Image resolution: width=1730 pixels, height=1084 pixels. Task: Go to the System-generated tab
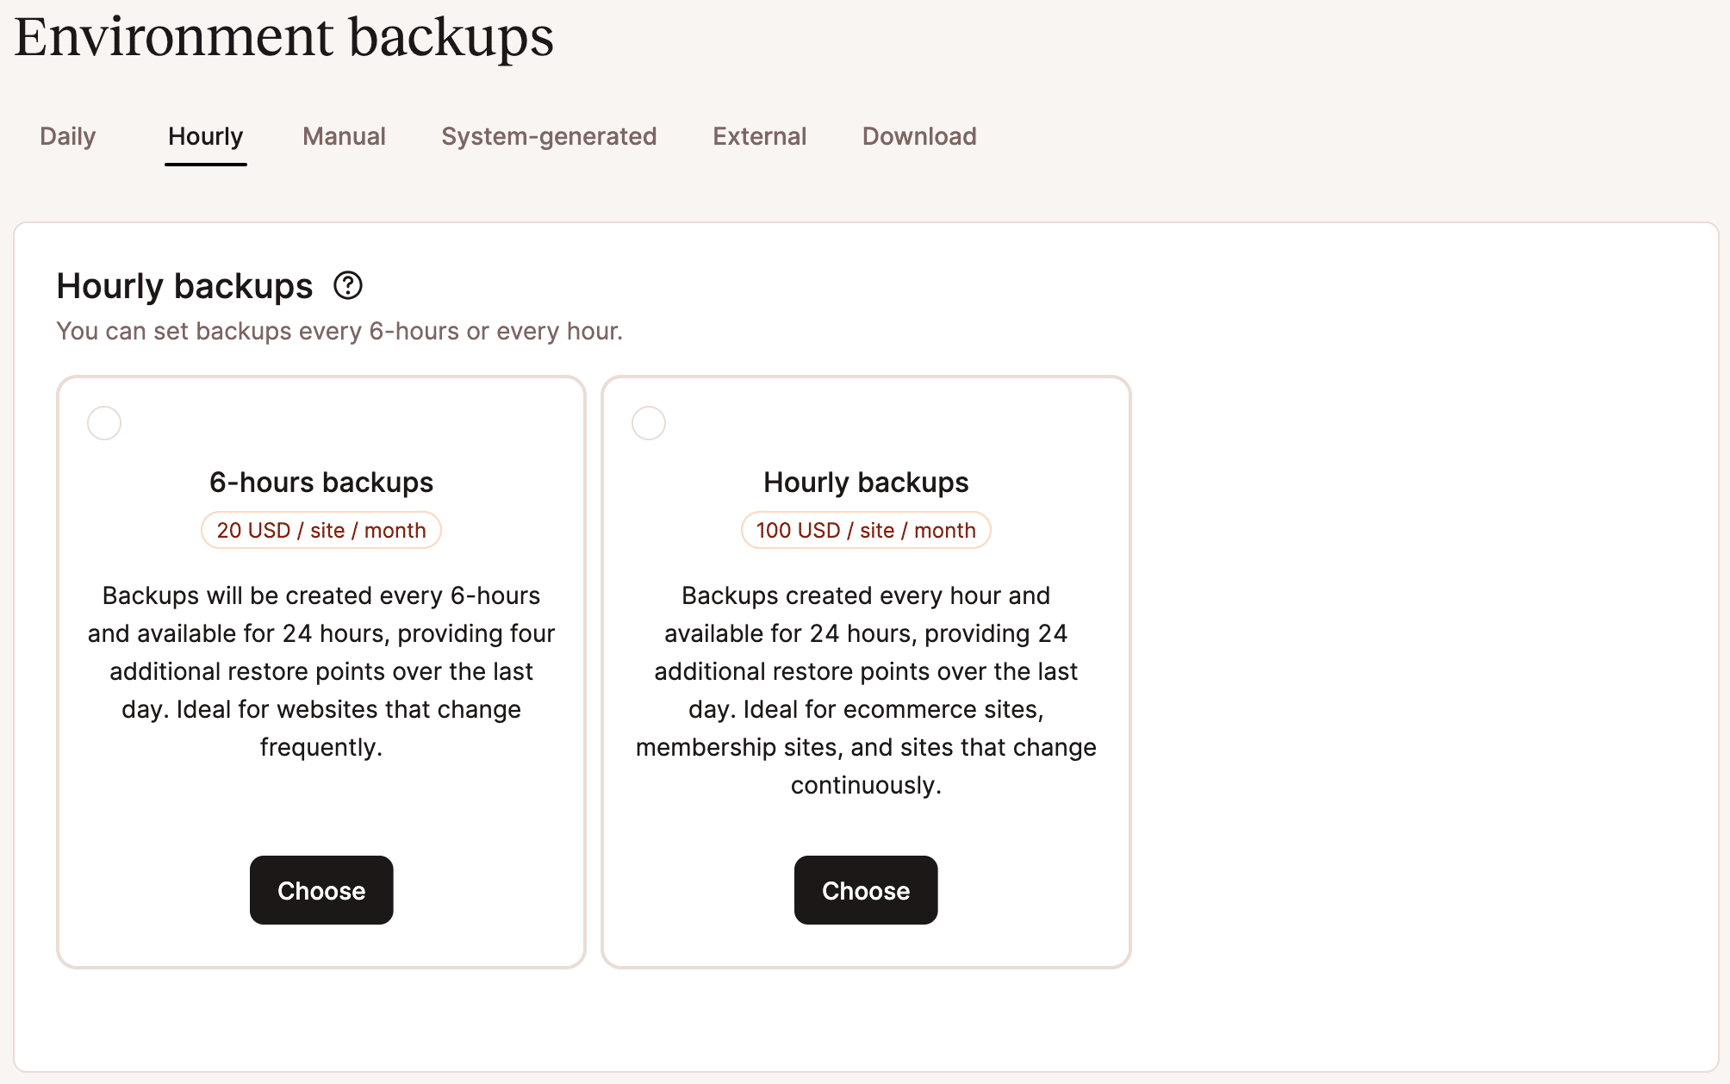coord(549,136)
